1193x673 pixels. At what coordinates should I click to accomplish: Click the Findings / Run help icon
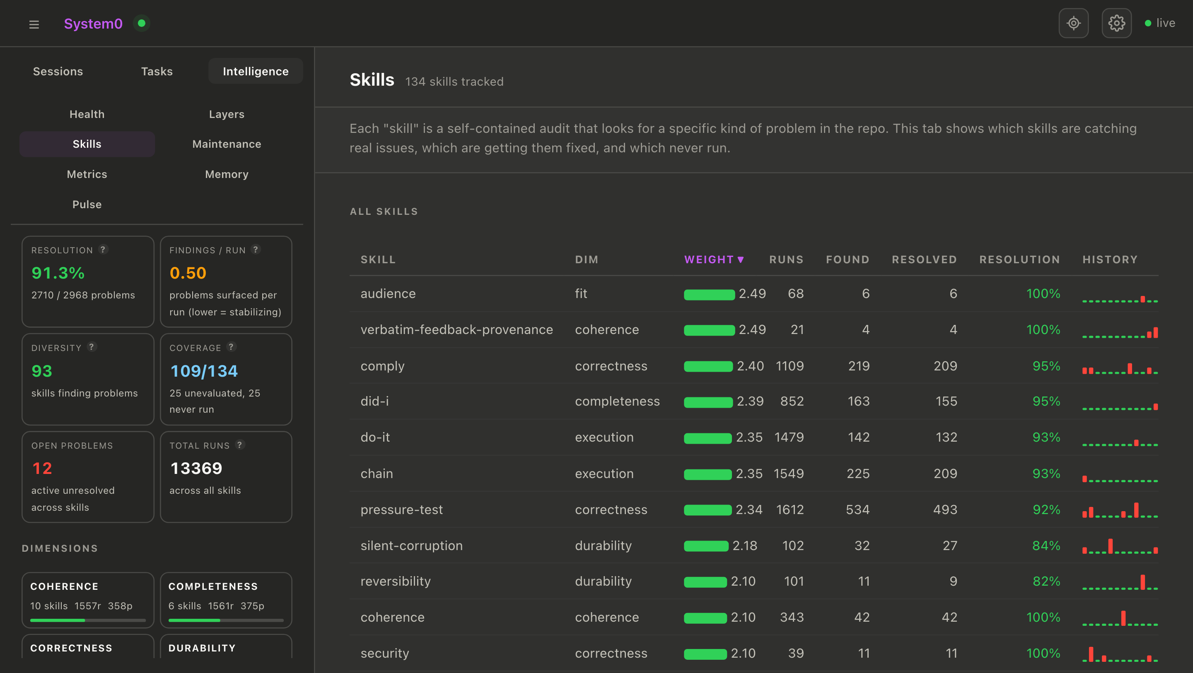pos(256,249)
